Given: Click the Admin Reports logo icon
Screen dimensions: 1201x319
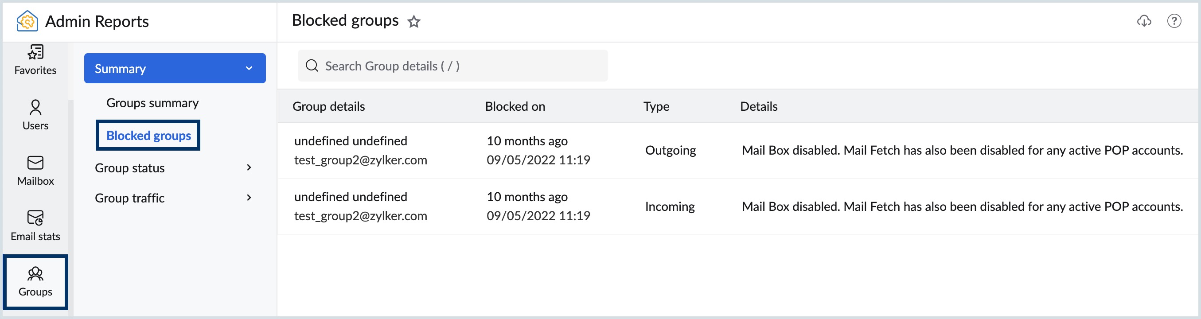Looking at the screenshot, I should click(x=27, y=21).
